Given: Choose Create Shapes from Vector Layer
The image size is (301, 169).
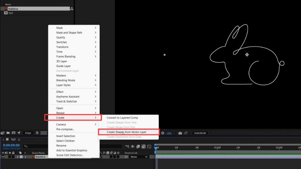Looking at the screenshot, I should coord(129,132).
